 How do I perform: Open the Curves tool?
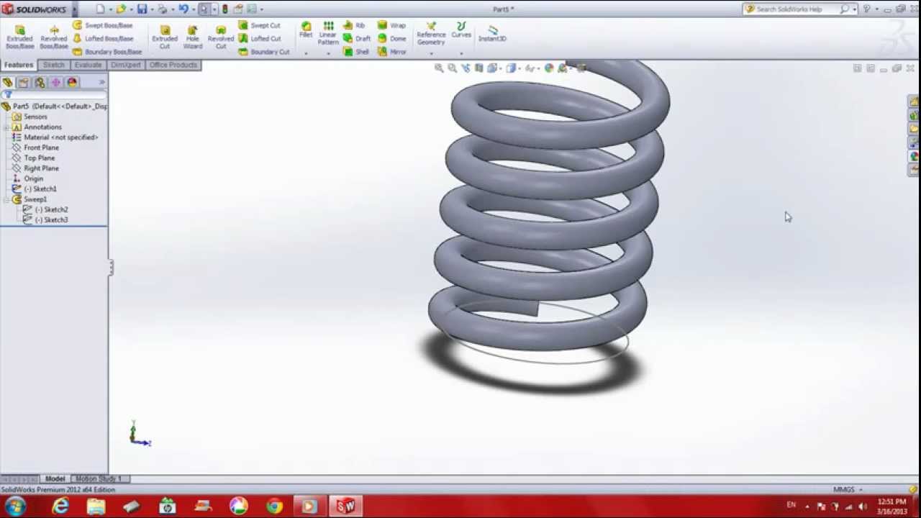(x=461, y=29)
